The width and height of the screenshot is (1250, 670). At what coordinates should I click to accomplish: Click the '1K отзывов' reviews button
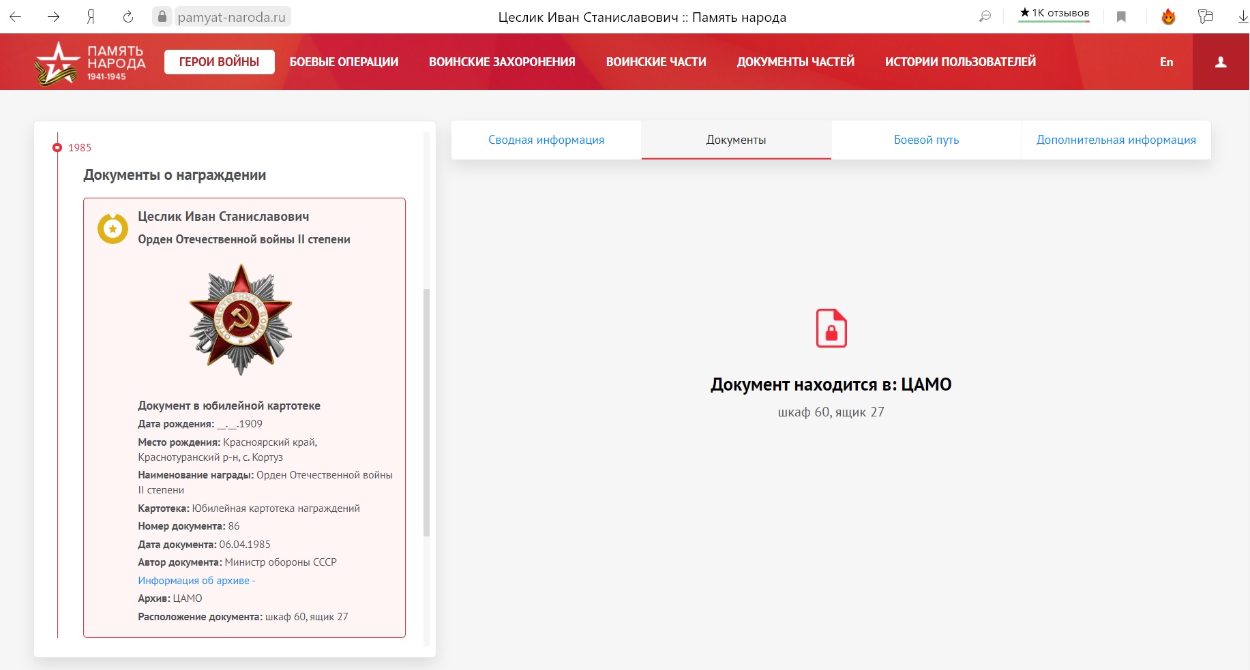coord(1054,13)
